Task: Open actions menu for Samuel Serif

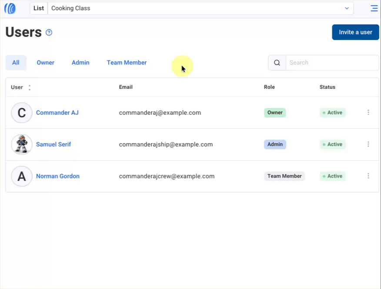Action: [x=368, y=144]
